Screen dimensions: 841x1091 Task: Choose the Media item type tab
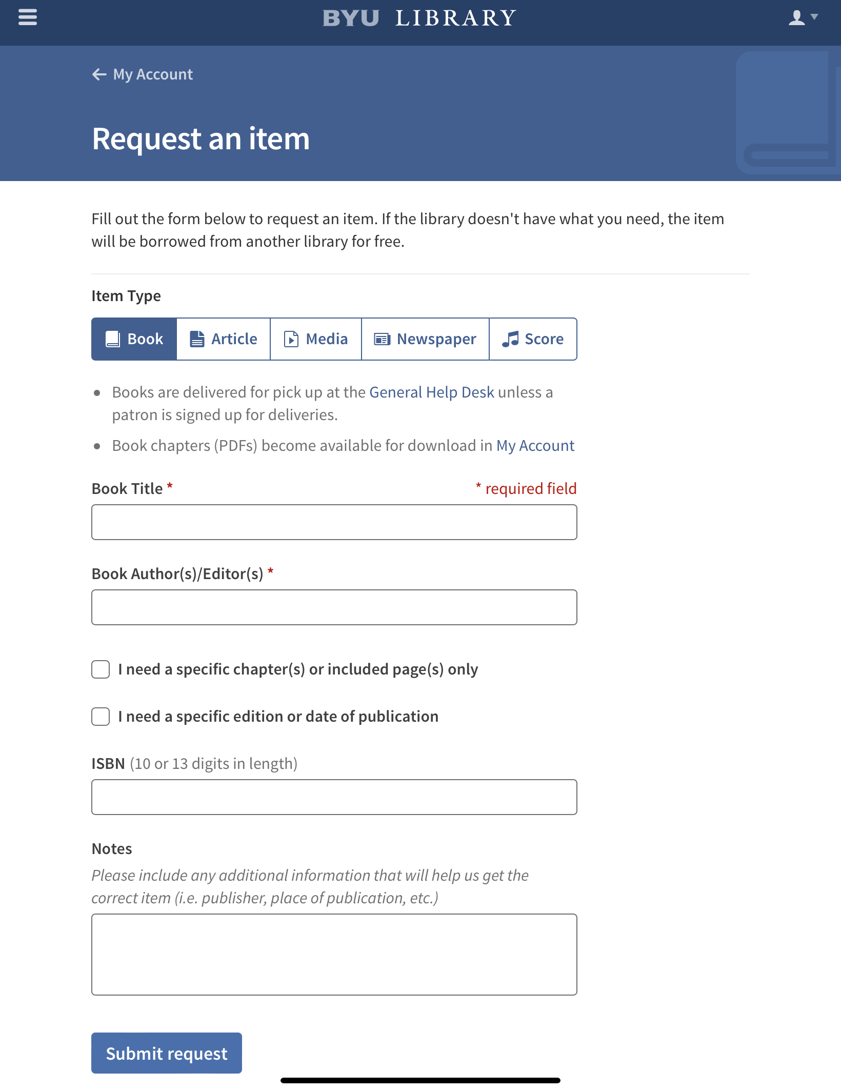click(316, 339)
